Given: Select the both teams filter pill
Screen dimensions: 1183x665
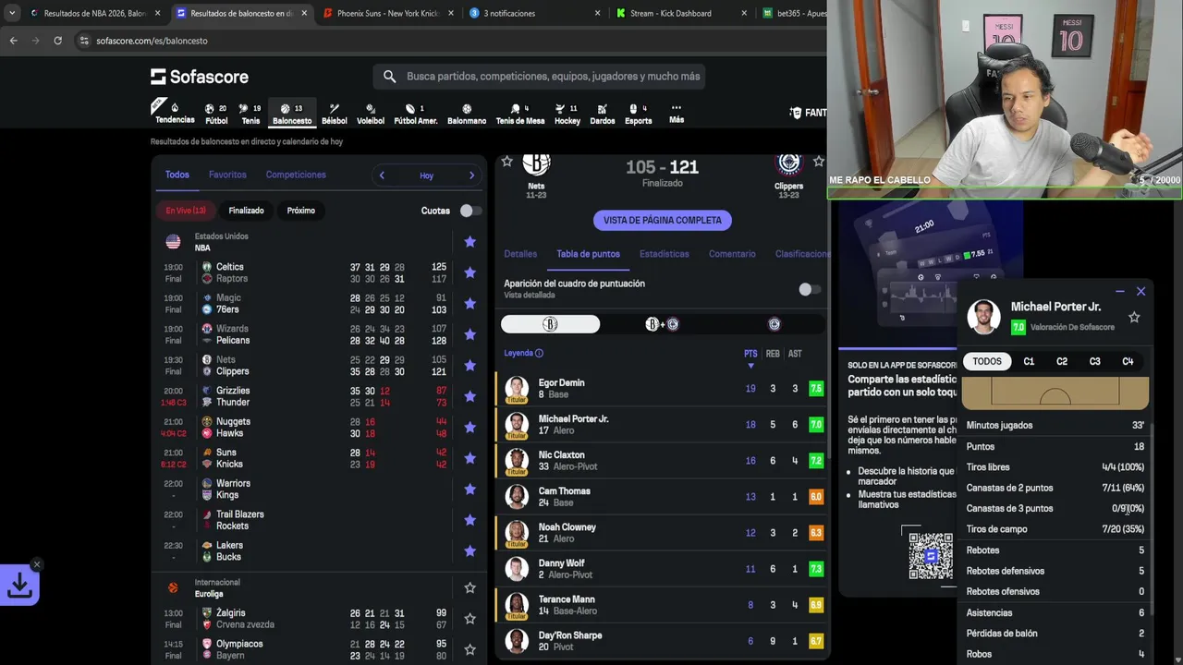Looking at the screenshot, I should tap(662, 324).
